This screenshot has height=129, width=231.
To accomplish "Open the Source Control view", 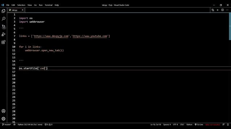I will click(x=3, y=27).
